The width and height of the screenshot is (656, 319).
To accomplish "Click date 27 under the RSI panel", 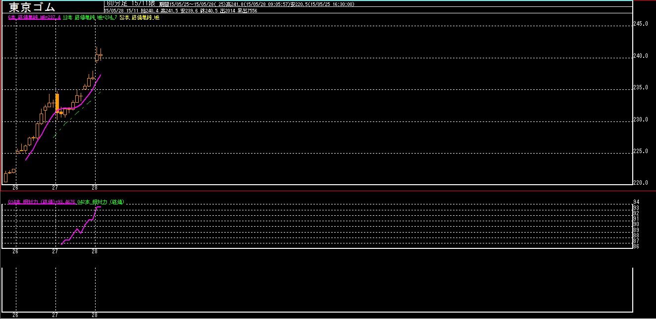I will pos(55,251).
